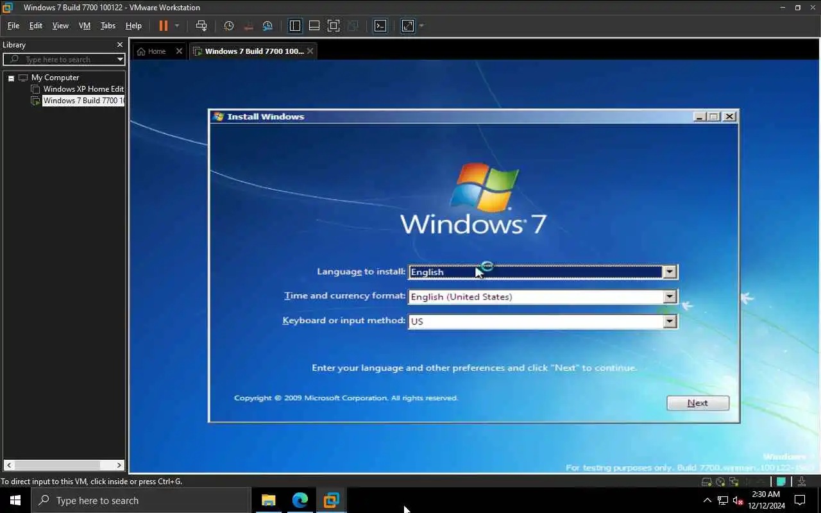This screenshot has width=821, height=513.
Task: Click the orange Pause VM button
Action: 163,26
